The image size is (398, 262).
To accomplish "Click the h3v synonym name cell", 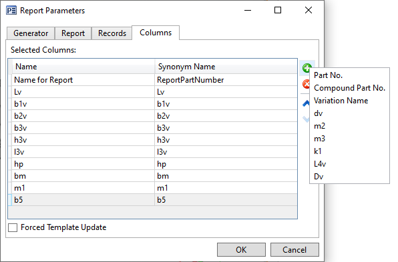I will pyautogui.click(x=226, y=140).
